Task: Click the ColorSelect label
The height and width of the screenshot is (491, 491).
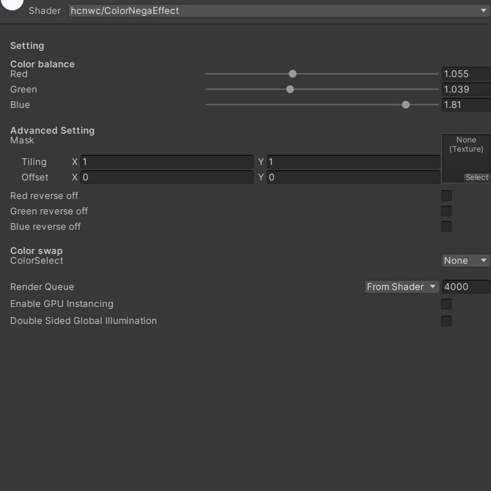Action: click(37, 261)
